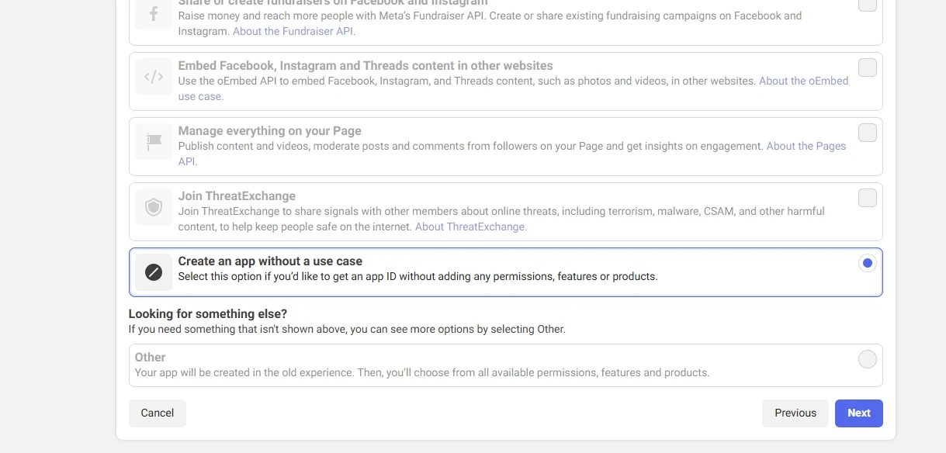Viewport: 946px width, 453px height.
Task: Enable the Join ThreatExchange checkbox
Action: click(x=868, y=198)
